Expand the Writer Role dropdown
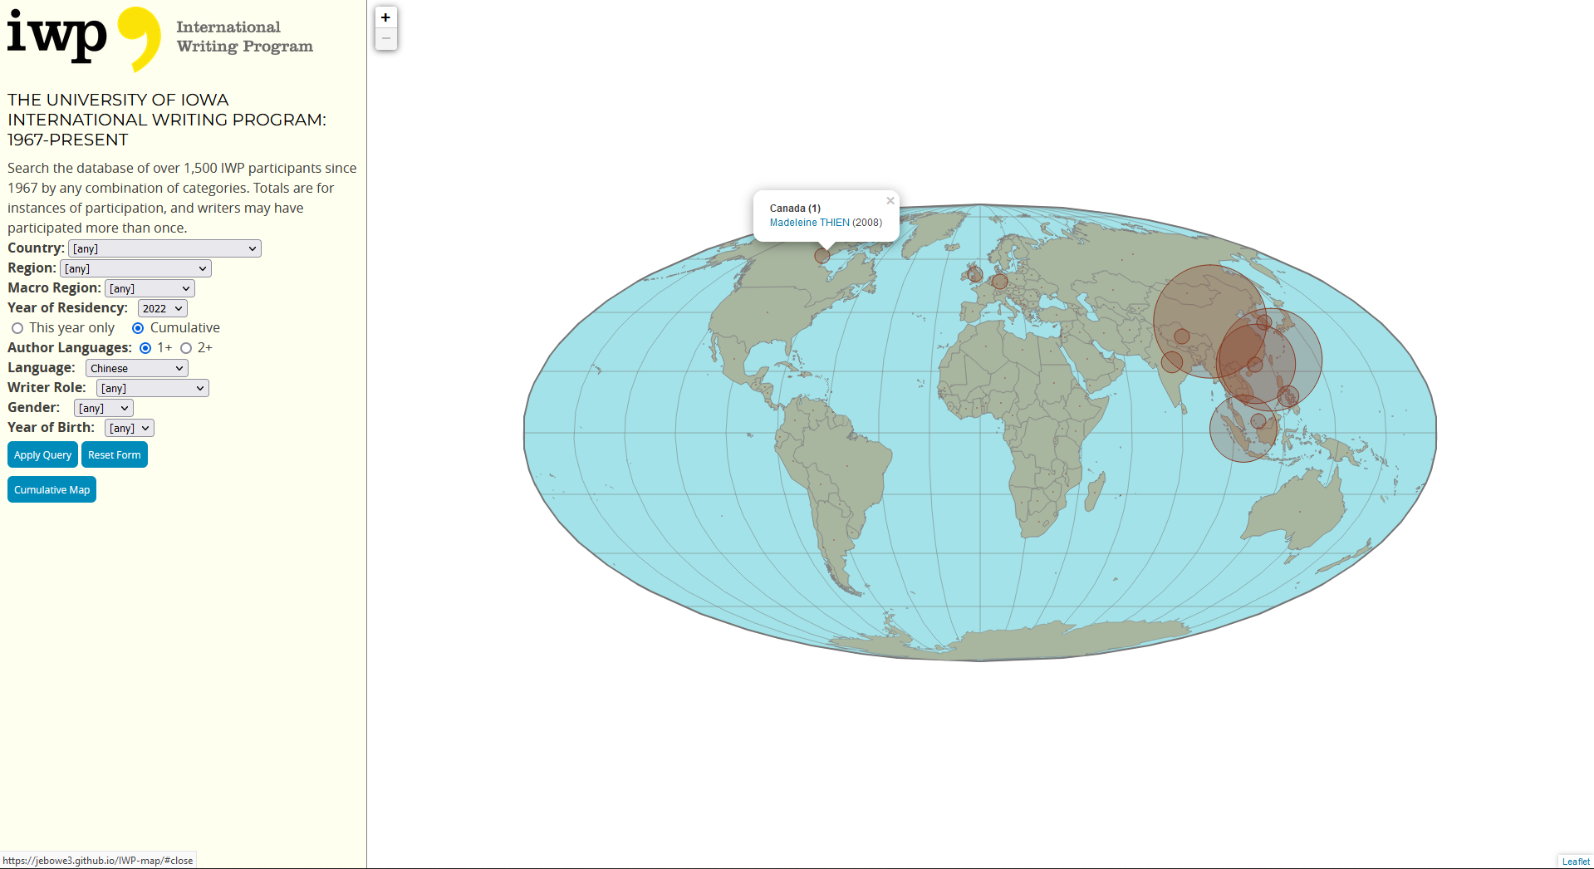This screenshot has height=869, width=1594. coord(153,388)
